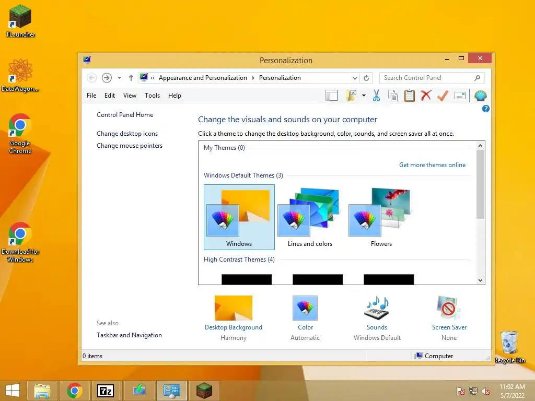
Task: Click the muted volume tray icon
Action: tap(486, 391)
